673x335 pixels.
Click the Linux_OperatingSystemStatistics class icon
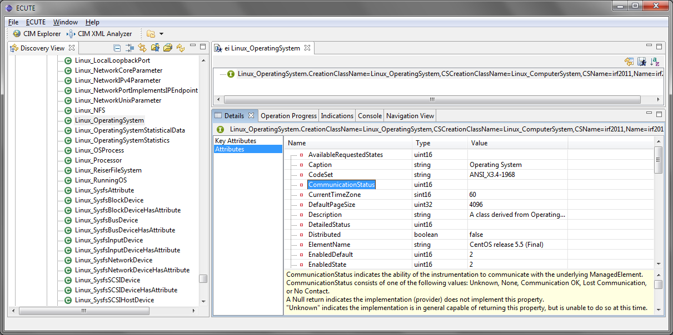pyautogui.click(x=68, y=140)
